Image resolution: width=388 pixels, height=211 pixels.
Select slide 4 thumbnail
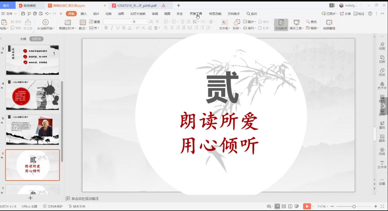click(x=32, y=95)
